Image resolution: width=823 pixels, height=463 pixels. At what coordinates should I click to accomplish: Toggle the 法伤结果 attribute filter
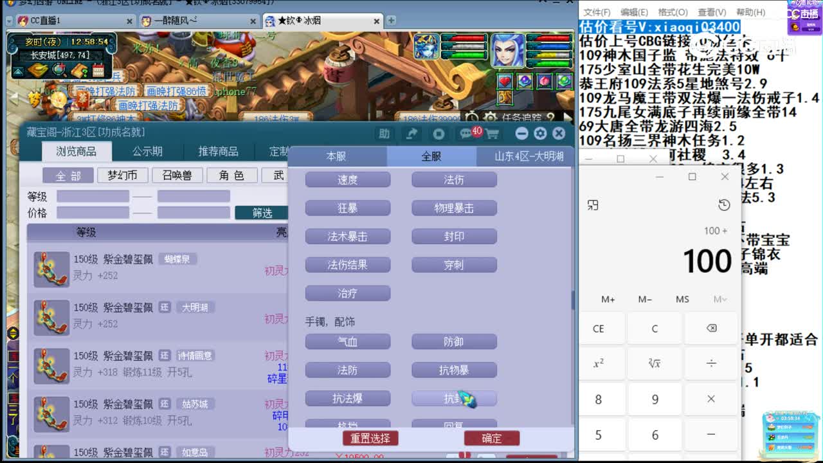point(348,265)
